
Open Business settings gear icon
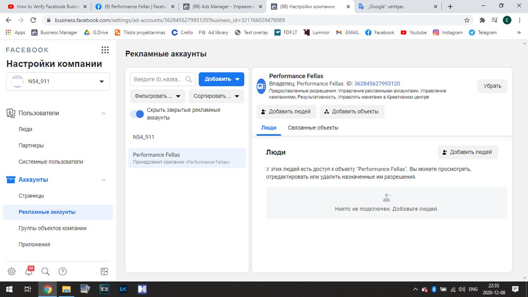point(12,271)
